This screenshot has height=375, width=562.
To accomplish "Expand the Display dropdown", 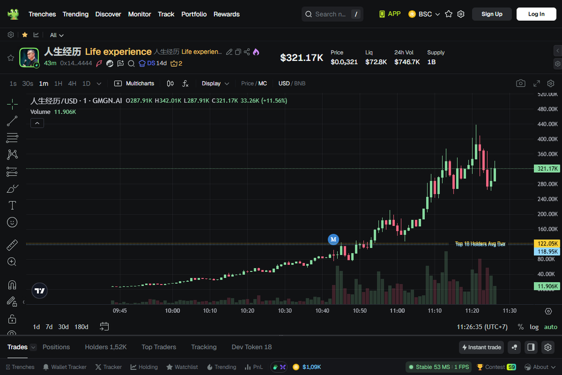I will click(x=215, y=83).
